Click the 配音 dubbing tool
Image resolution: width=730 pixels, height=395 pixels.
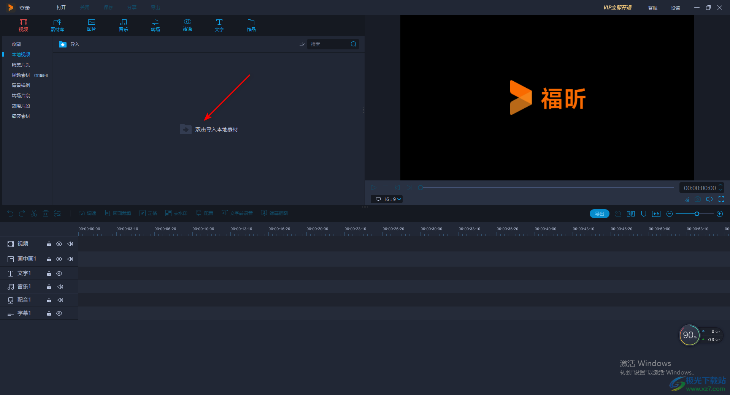(205, 213)
